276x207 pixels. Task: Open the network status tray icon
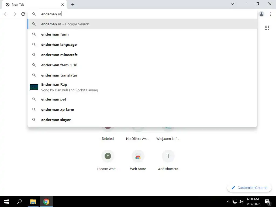(x=234, y=202)
